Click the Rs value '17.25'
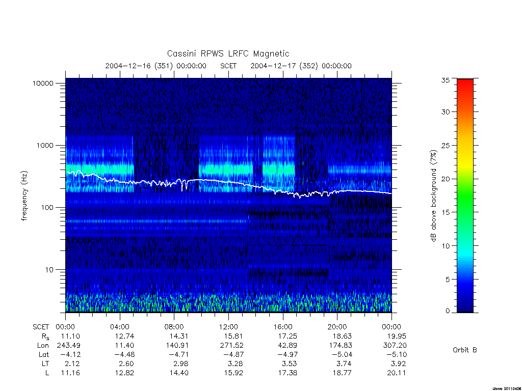Screen dimensions: 522x391 pyautogui.click(x=288, y=337)
